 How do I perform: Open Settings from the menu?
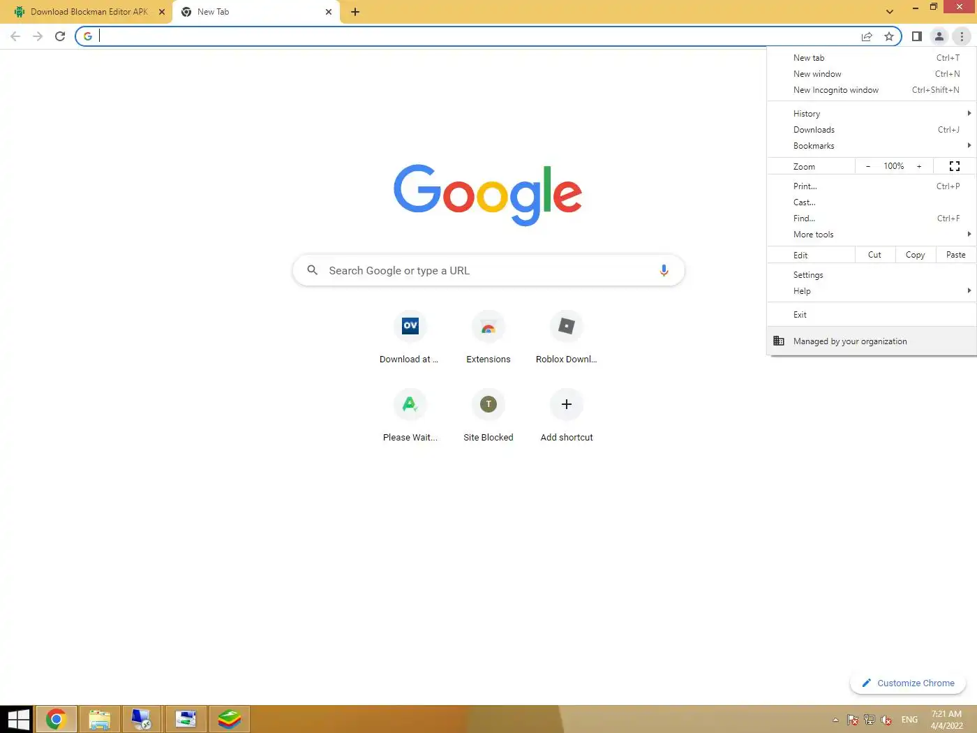tap(872, 275)
